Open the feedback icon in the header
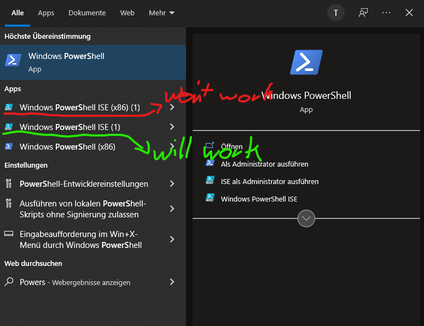424x326 pixels. click(363, 13)
